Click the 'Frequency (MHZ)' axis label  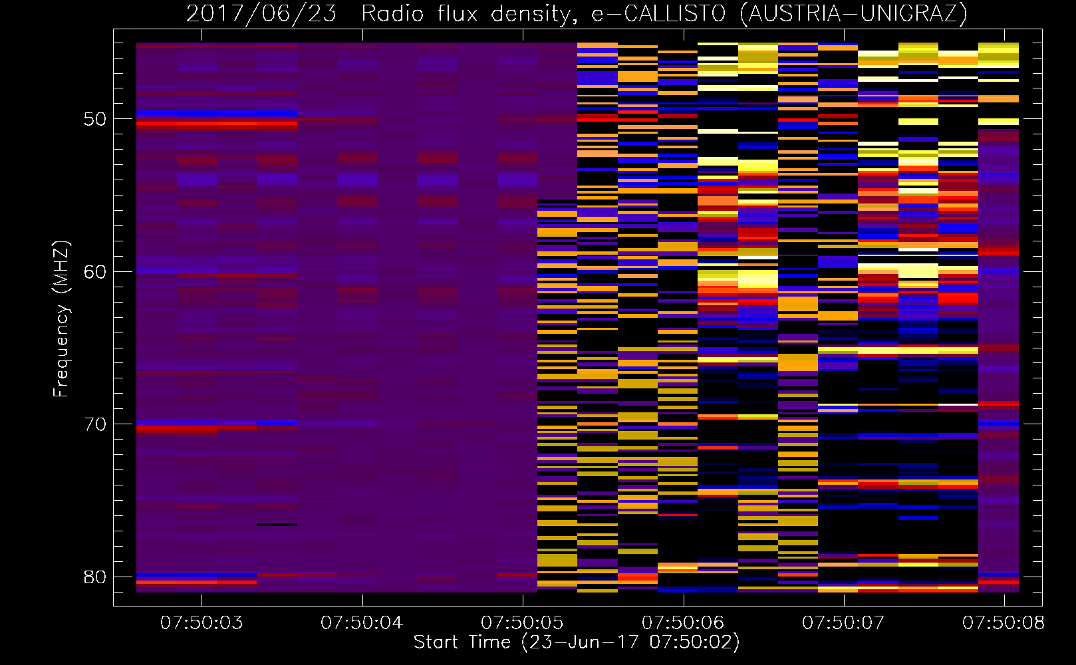pos(61,319)
